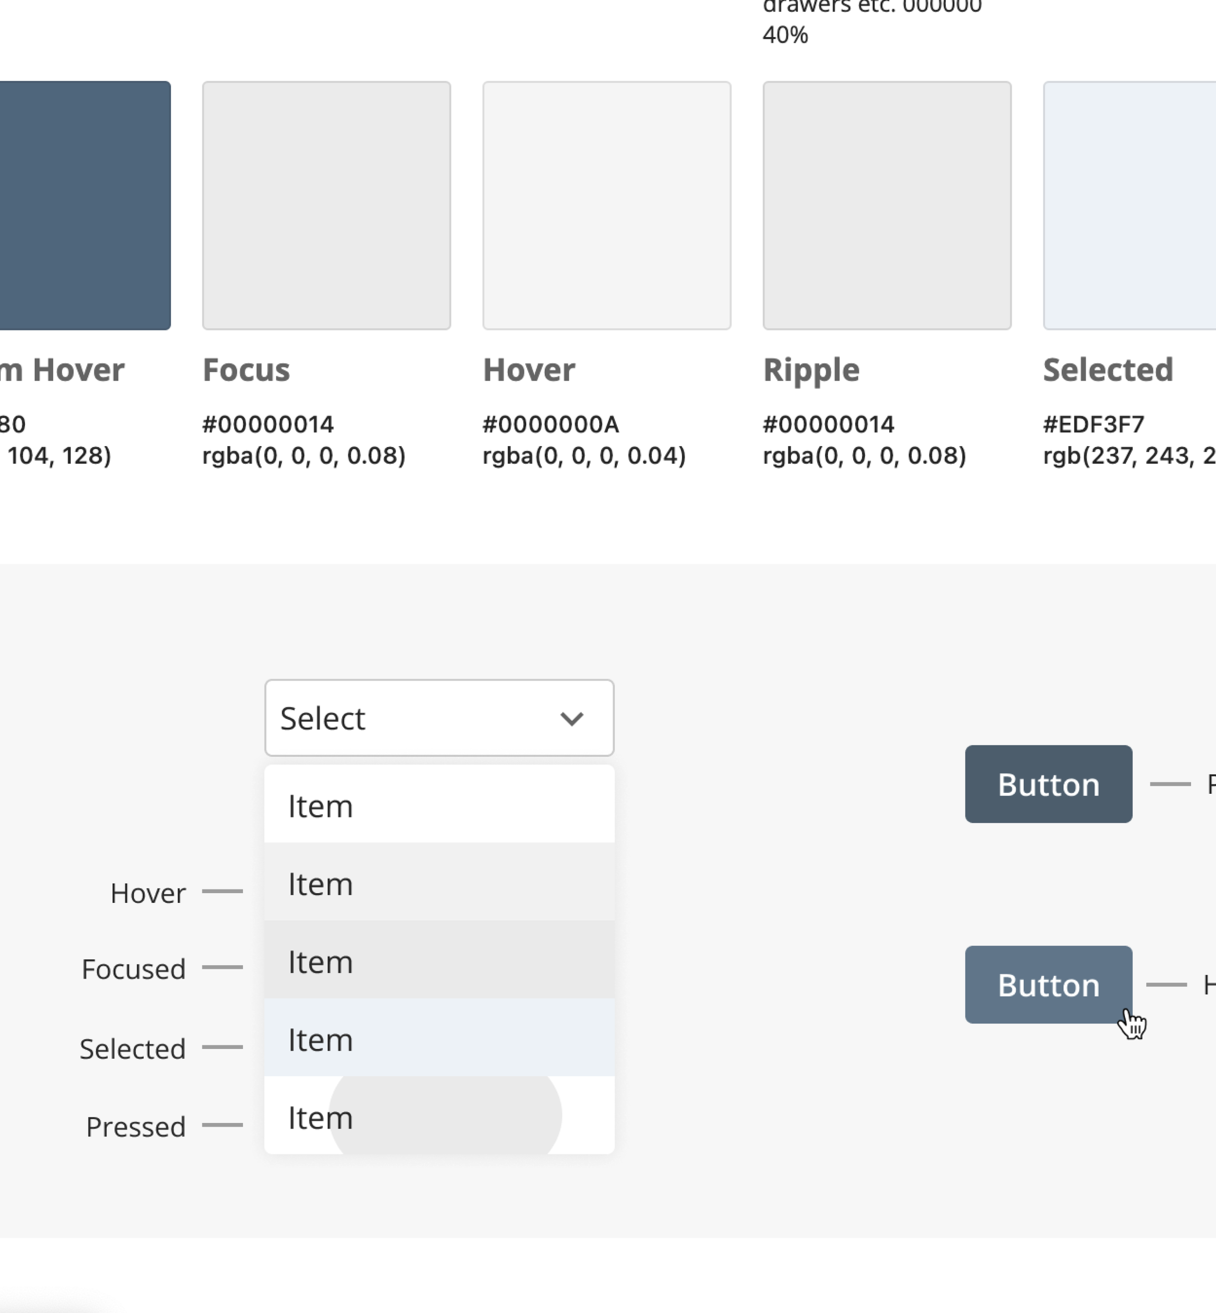Pick the selected light-blue Item option

[439, 1039]
